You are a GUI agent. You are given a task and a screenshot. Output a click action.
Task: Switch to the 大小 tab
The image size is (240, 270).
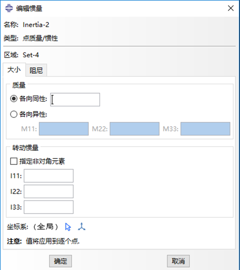pos(14,70)
